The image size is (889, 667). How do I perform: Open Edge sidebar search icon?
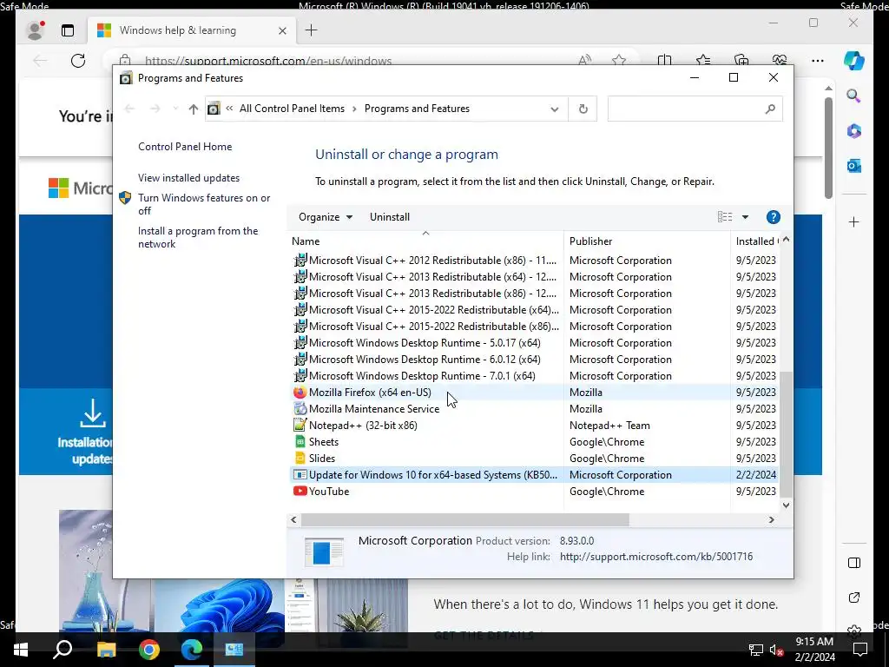854,96
